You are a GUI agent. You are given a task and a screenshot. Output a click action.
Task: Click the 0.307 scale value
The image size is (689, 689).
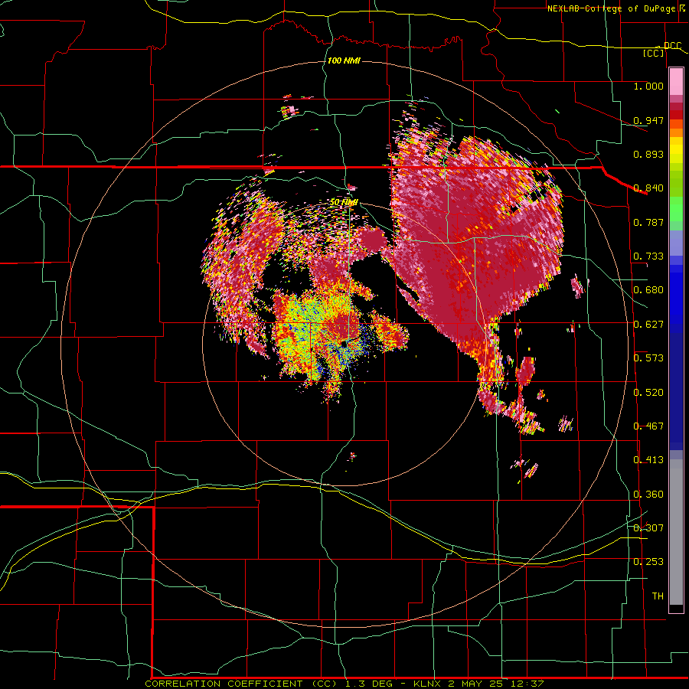click(x=648, y=527)
